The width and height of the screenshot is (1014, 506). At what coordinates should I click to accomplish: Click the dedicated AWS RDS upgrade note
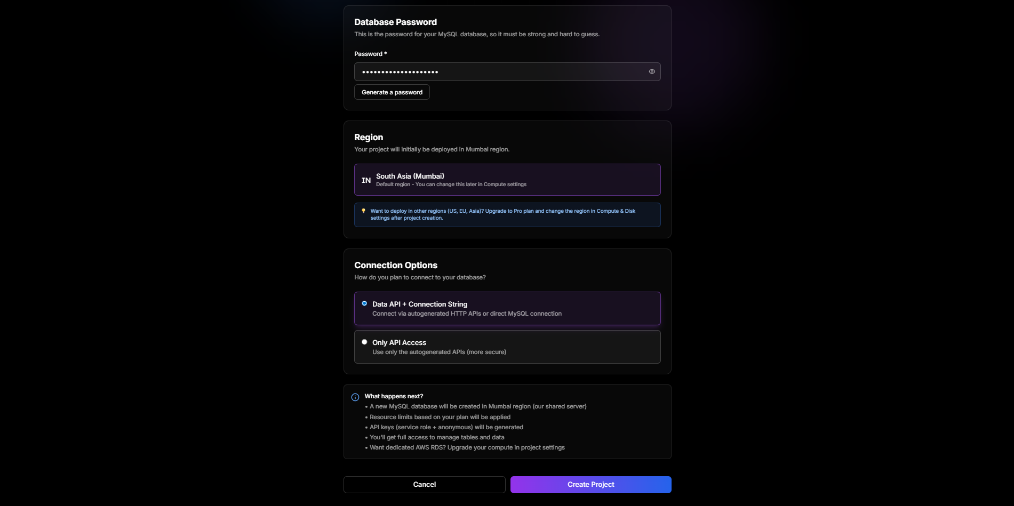(467, 447)
